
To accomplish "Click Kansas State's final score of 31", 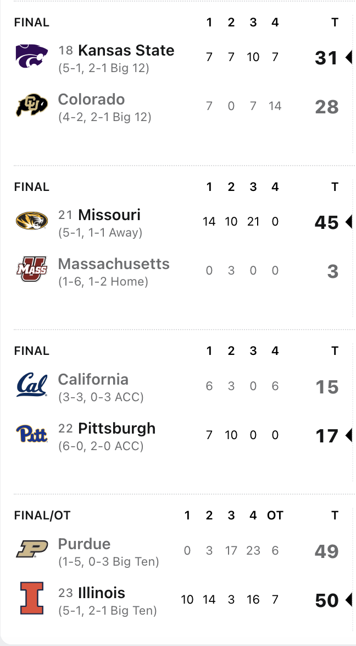I will click(x=326, y=57).
